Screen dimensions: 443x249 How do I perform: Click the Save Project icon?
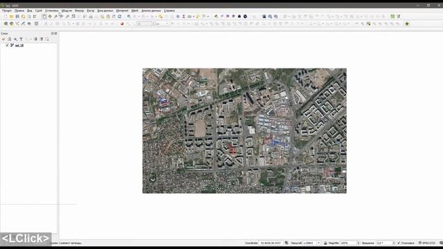click(x=17, y=17)
